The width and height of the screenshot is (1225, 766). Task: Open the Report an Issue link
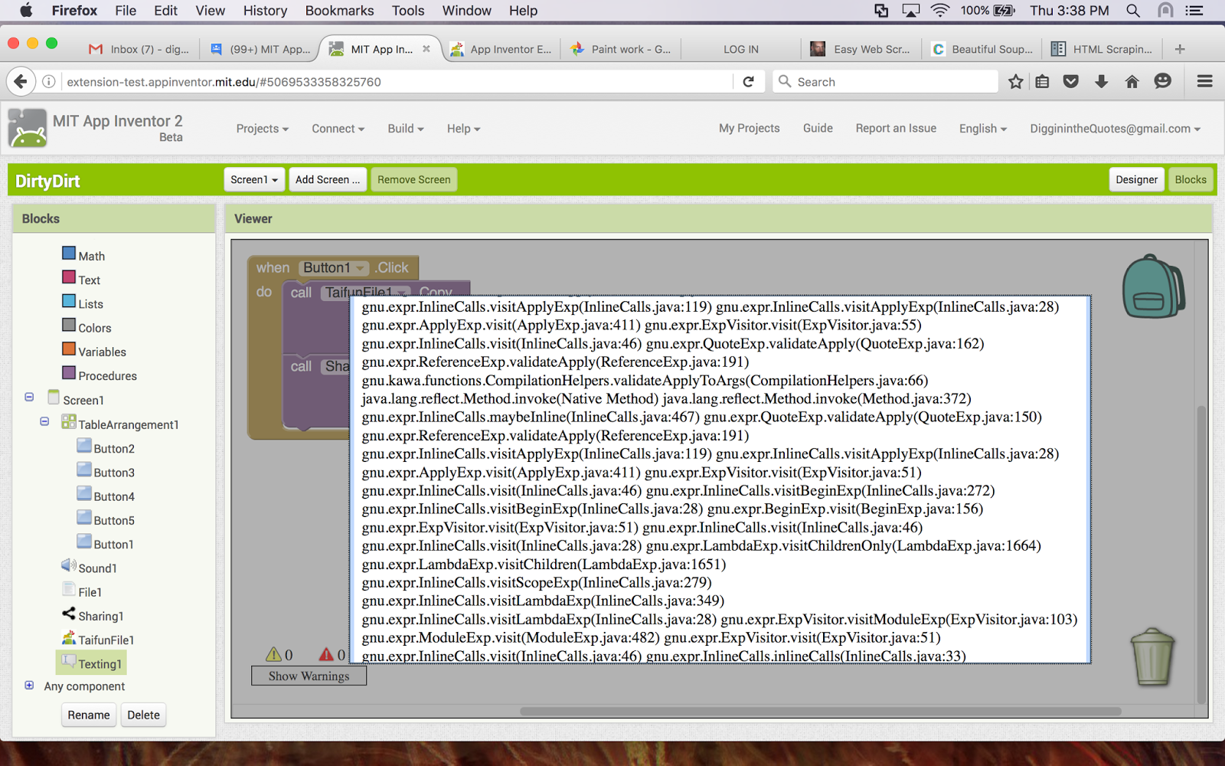(x=896, y=128)
